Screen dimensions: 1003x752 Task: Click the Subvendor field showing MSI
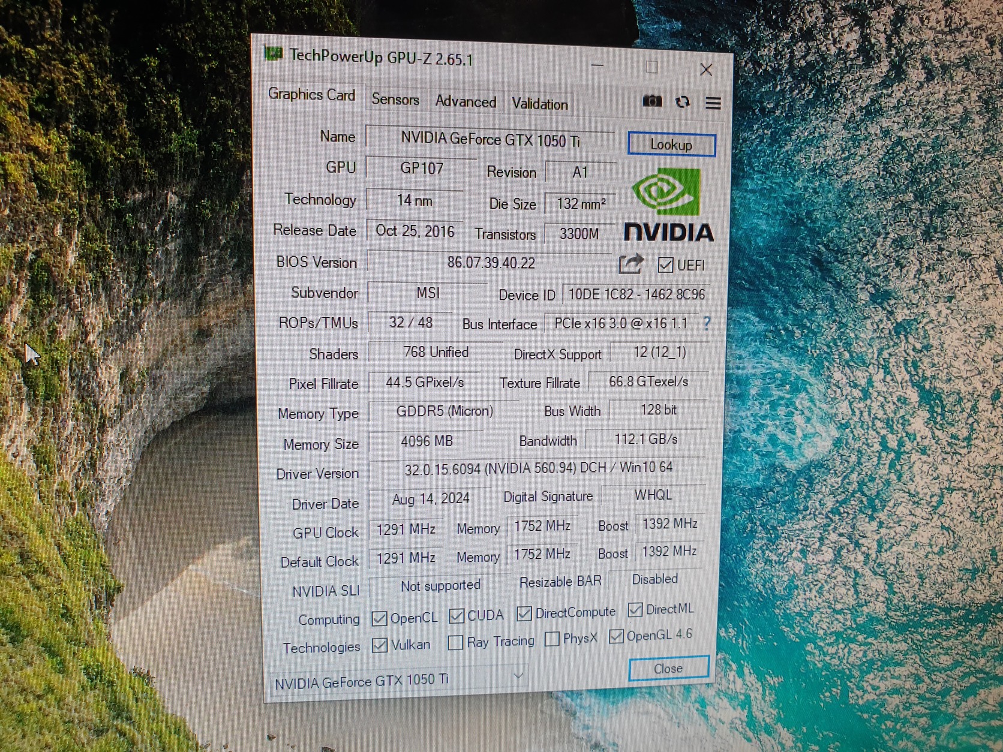tap(428, 293)
